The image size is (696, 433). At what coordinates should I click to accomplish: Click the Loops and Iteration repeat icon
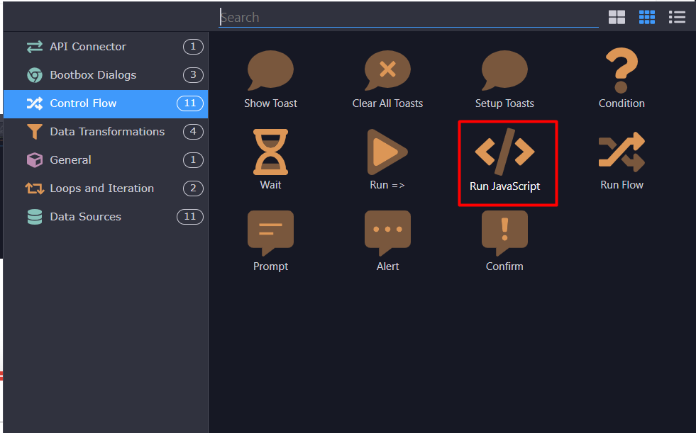[35, 189]
